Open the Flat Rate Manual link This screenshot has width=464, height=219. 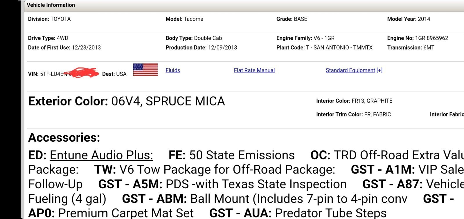point(254,70)
